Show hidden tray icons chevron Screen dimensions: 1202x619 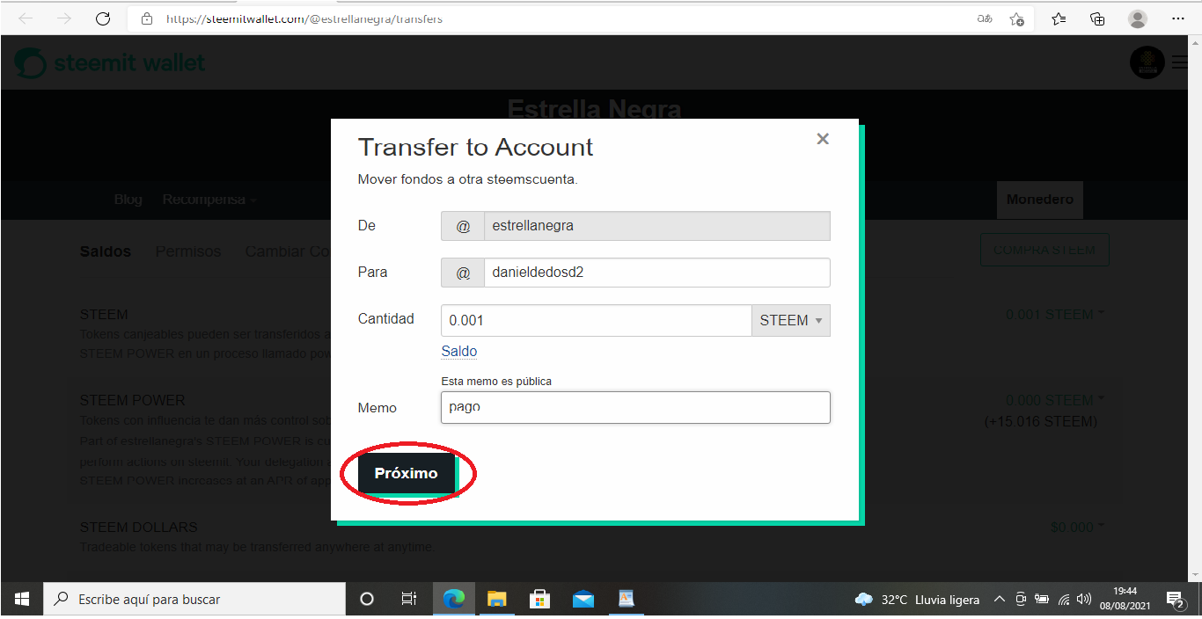(x=999, y=600)
